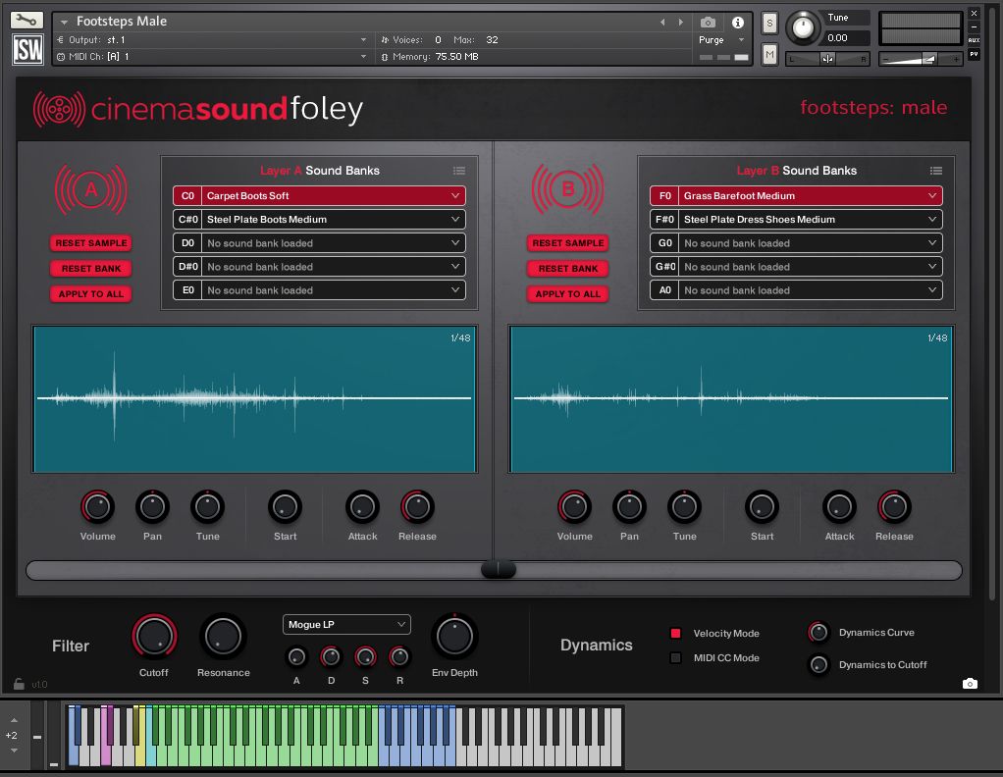Open the Layer A sound banks list menu icon

tap(459, 171)
